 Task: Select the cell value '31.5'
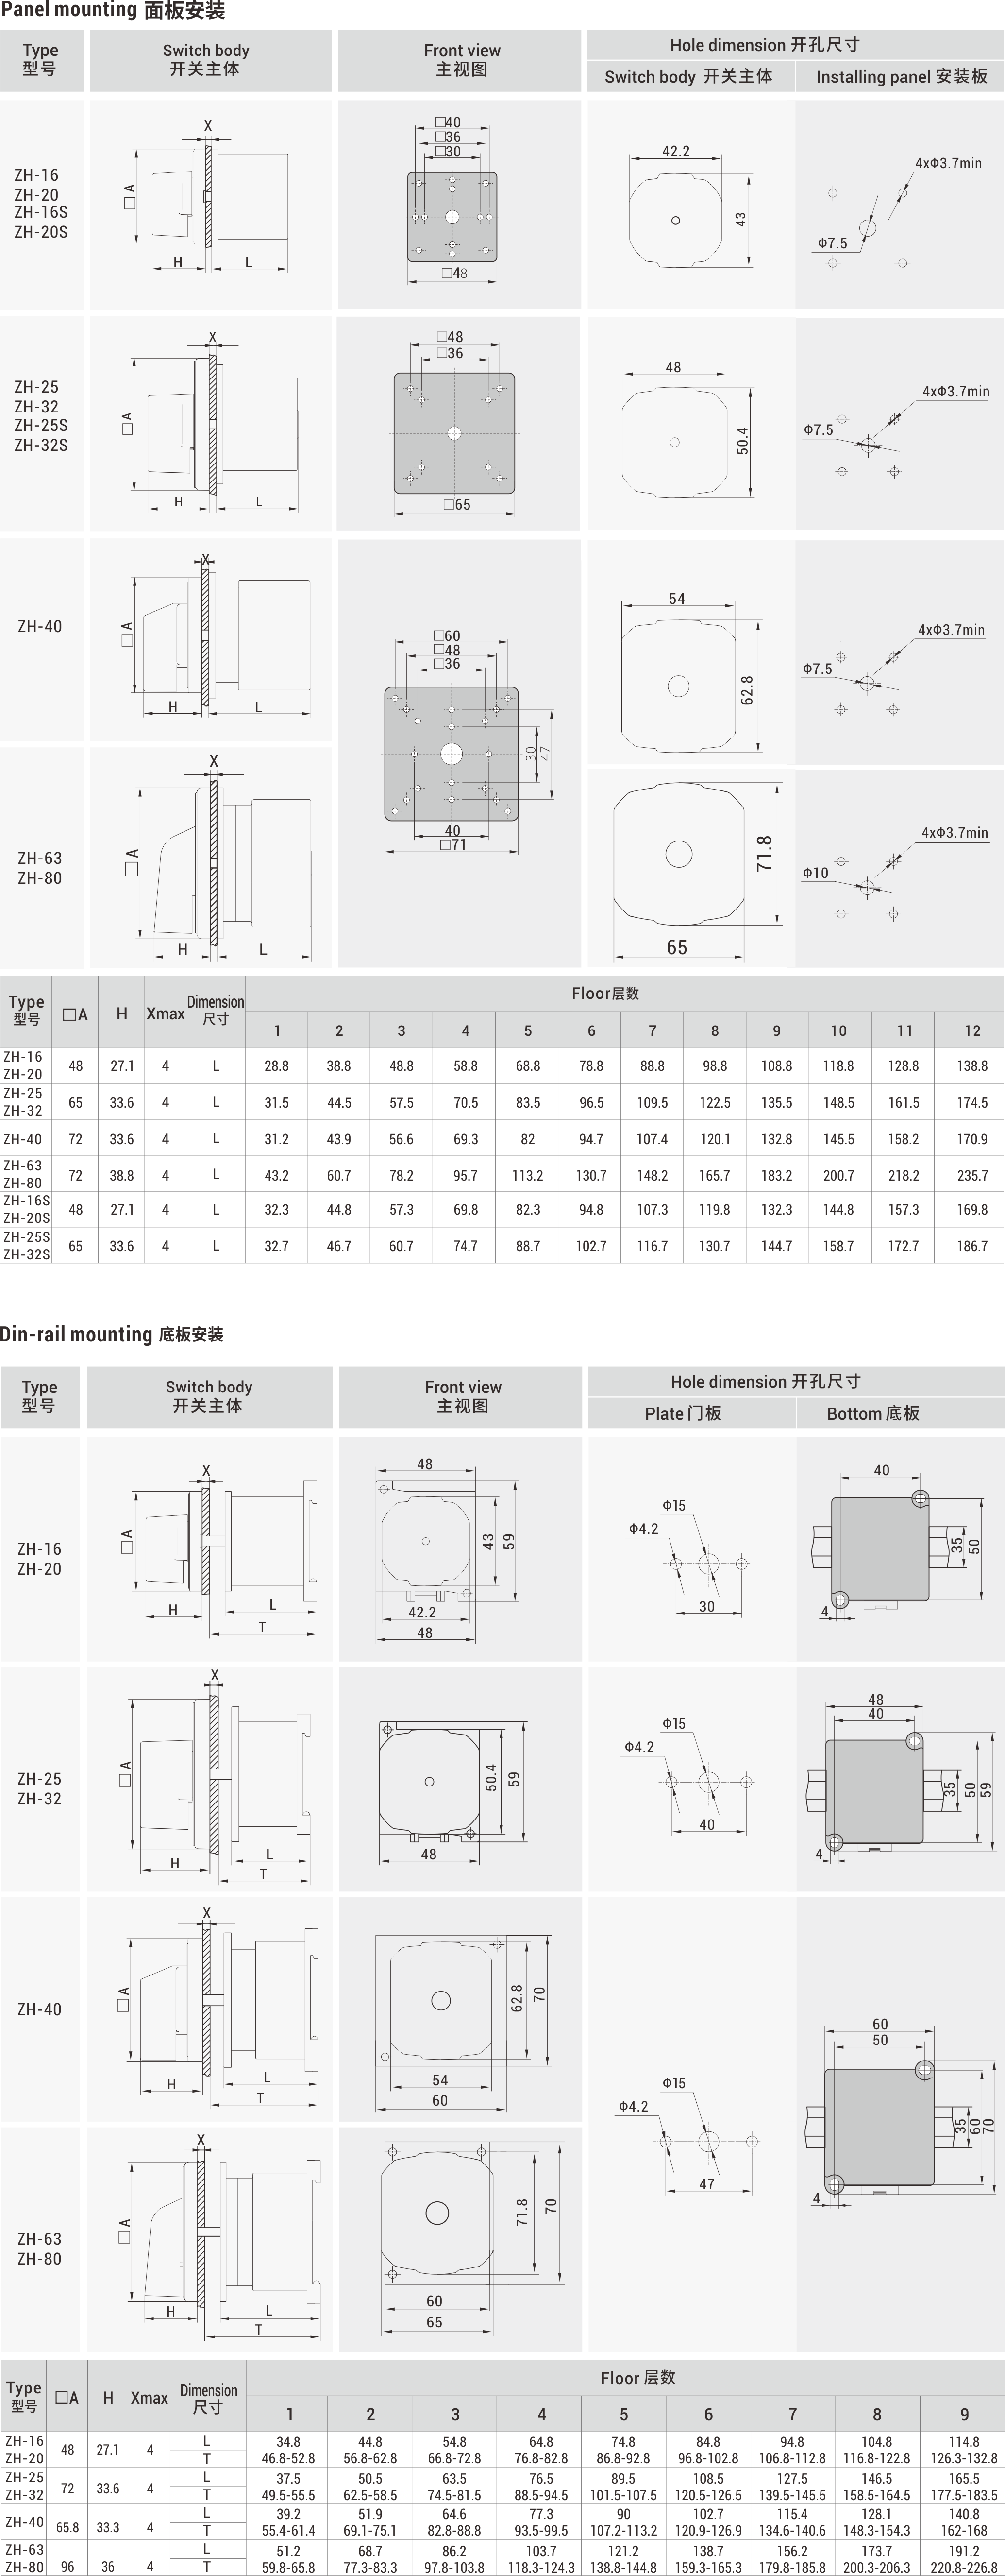277,1102
